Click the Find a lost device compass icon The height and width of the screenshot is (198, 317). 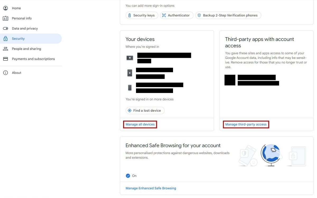coord(129,110)
